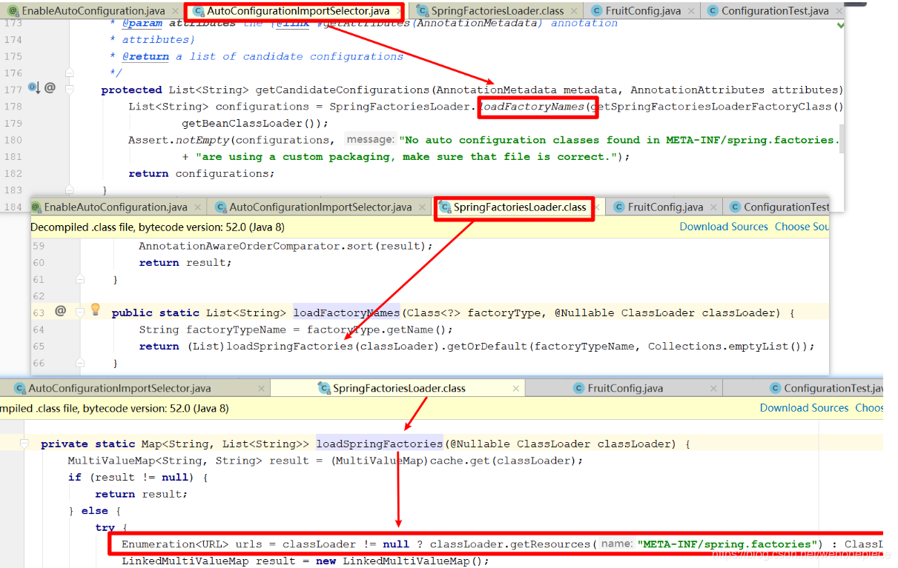Screen dimensions: 898x568
Task: Click 'new LinkedMultiValueMap();' in bottom editor
Action: coord(403,561)
